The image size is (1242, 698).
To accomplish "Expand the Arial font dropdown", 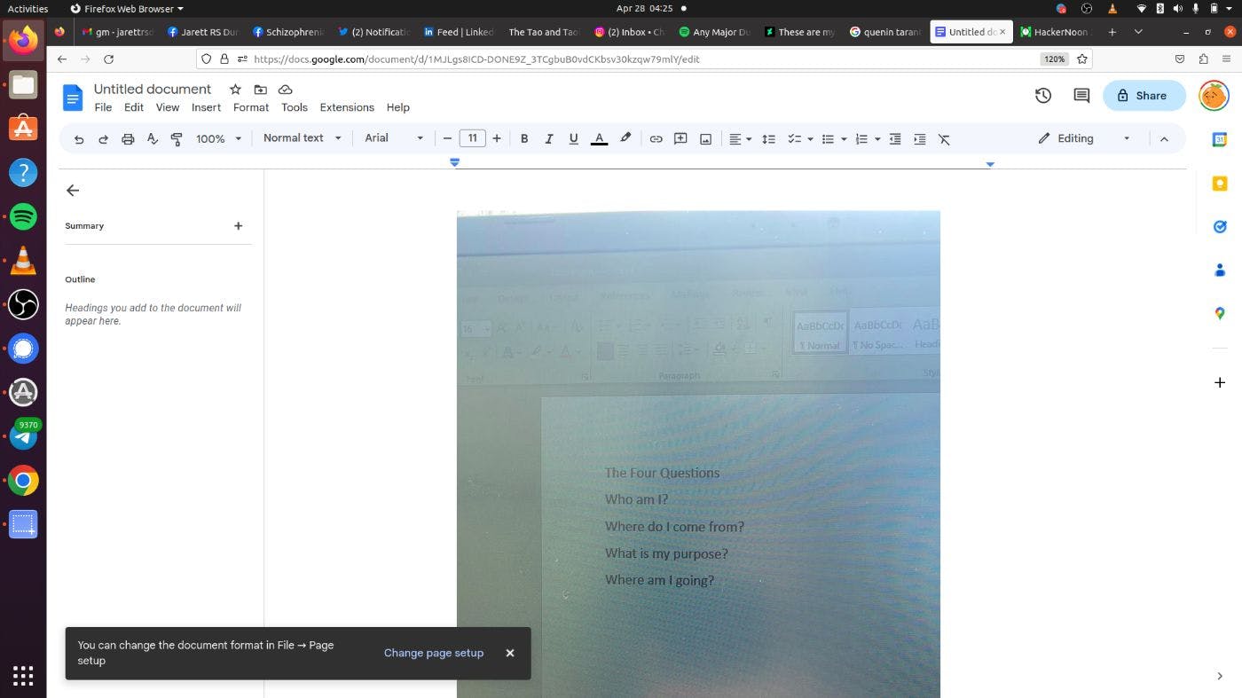I will coord(394,138).
